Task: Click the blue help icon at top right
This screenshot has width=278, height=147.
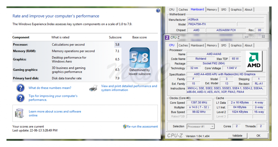Action: tap(158, 11)
